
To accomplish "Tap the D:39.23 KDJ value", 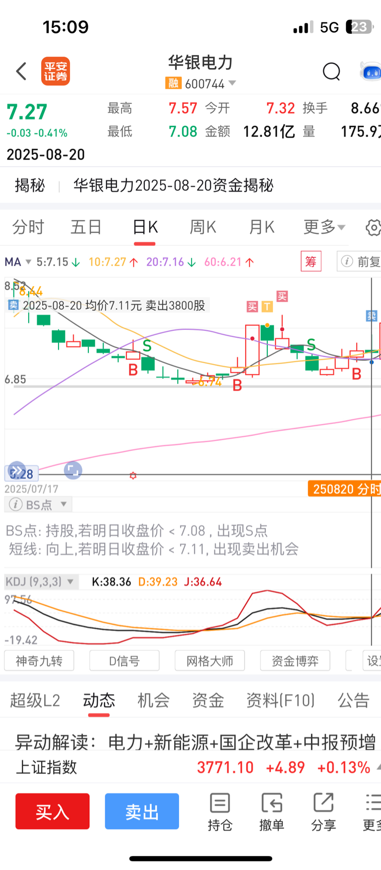I will (158, 582).
